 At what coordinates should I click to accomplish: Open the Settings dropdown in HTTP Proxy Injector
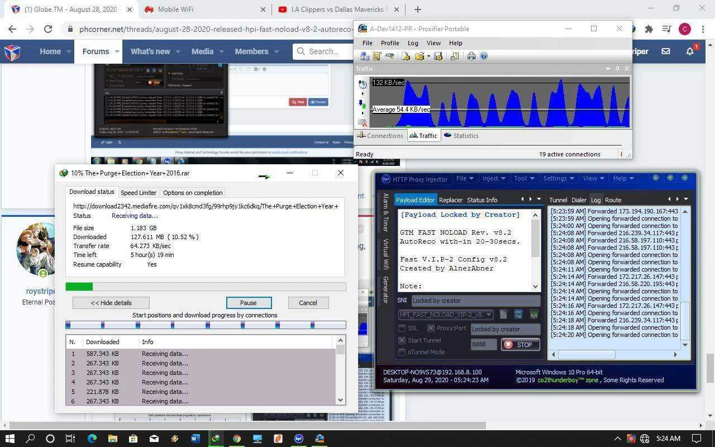coord(559,178)
